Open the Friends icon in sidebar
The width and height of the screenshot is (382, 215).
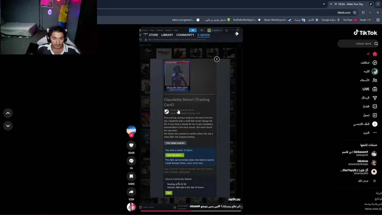pos(375,80)
